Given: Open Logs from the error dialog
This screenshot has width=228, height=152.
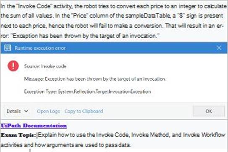Looking at the screenshot, I should [48, 111].
